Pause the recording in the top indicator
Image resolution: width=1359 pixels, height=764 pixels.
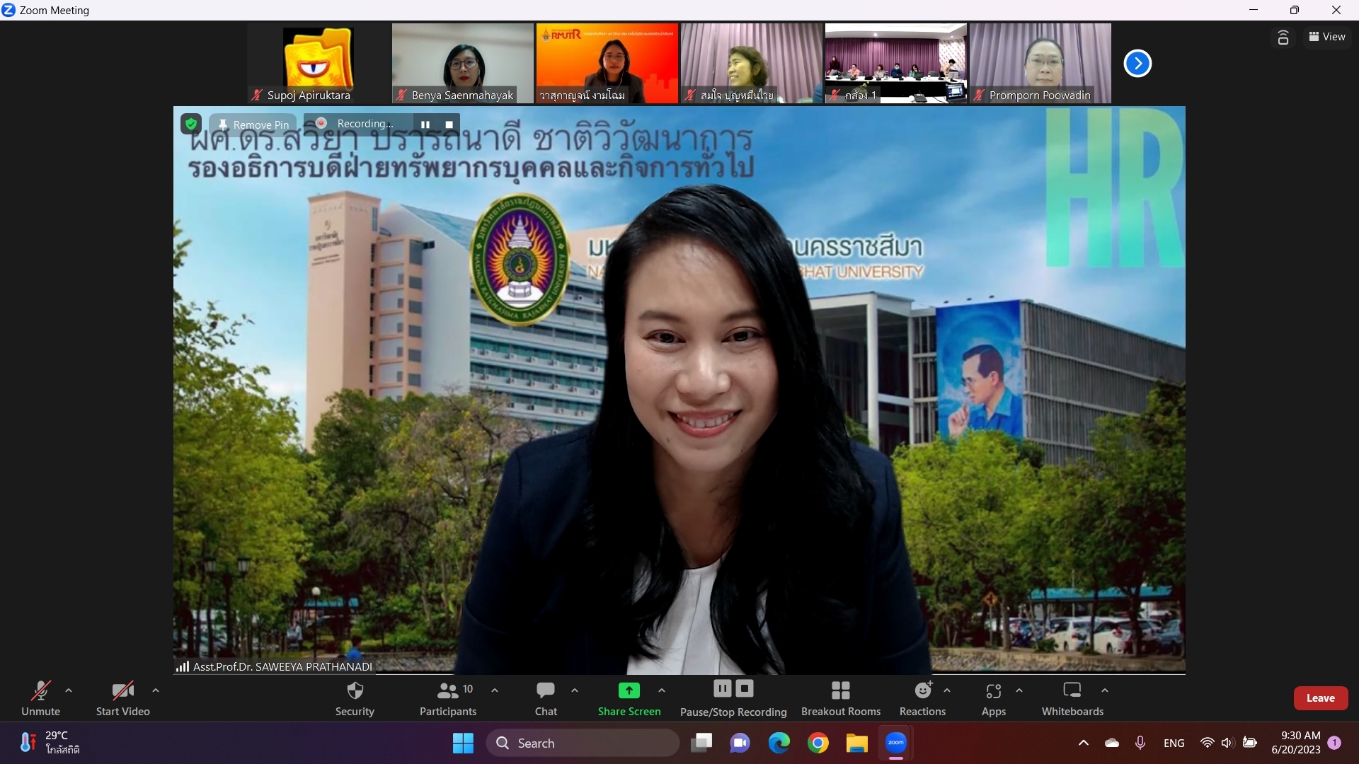(425, 124)
